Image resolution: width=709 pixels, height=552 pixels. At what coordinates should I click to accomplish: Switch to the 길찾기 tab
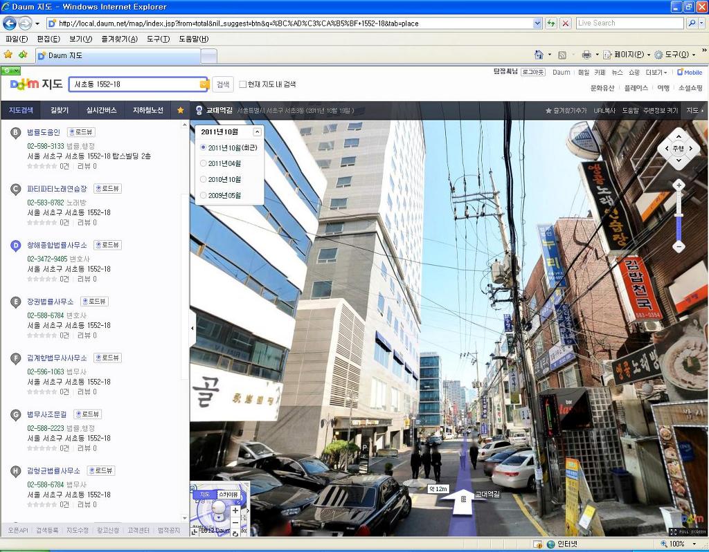pos(60,110)
